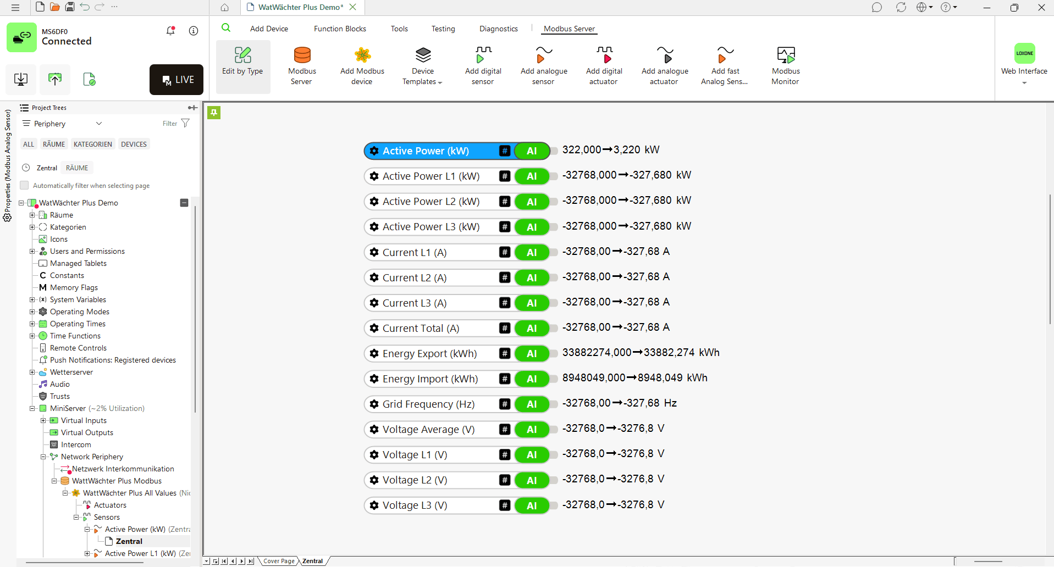Screen dimensions: 1054x567
Task: Switch to Cover Page sheet tab
Action: pos(279,561)
